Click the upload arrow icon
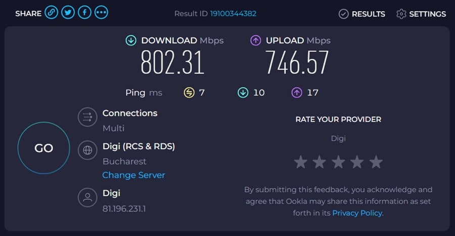 point(256,40)
